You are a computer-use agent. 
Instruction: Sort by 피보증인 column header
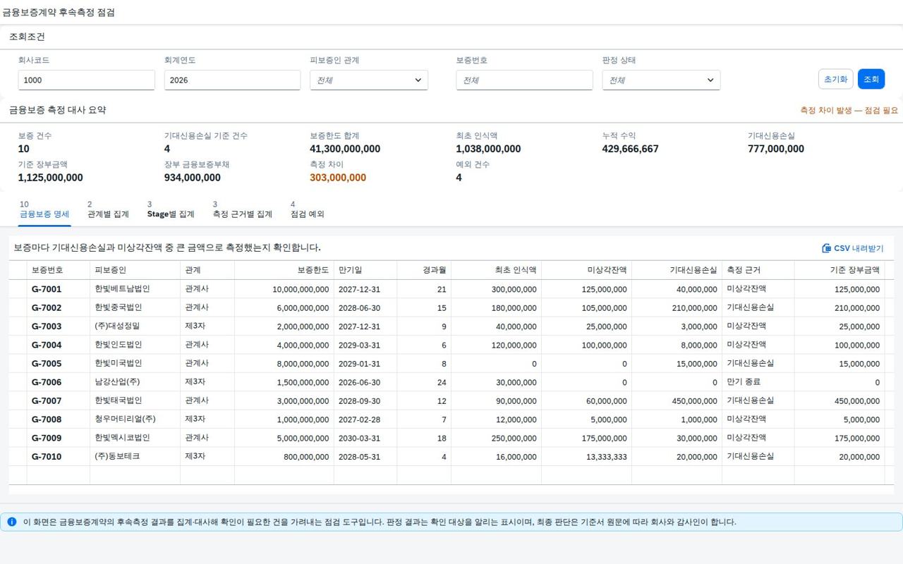pos(135,270)
